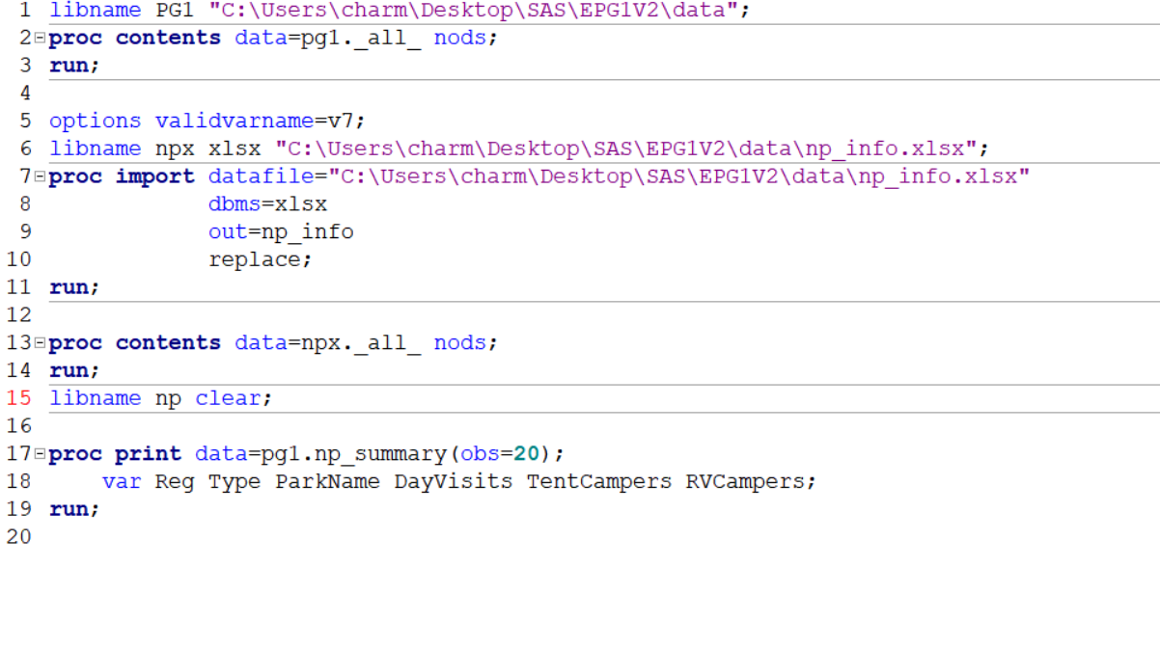The width and height of the screenshot is (1160, 648).
Task: Collapse the proc import code block
Action: tap(40, 175)
